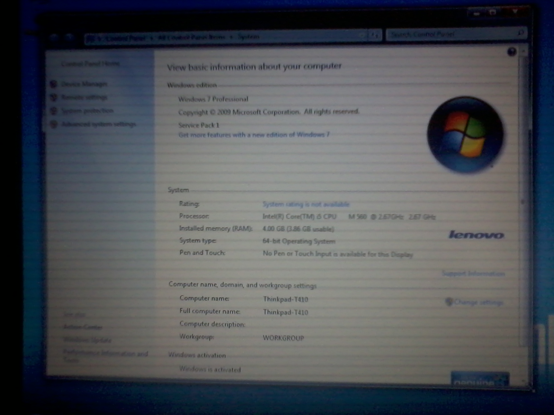Select All Control Panel Items breadcrumb
The image size is (554, 415).
click(191, 37)
